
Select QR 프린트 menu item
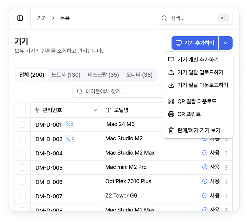198,114
